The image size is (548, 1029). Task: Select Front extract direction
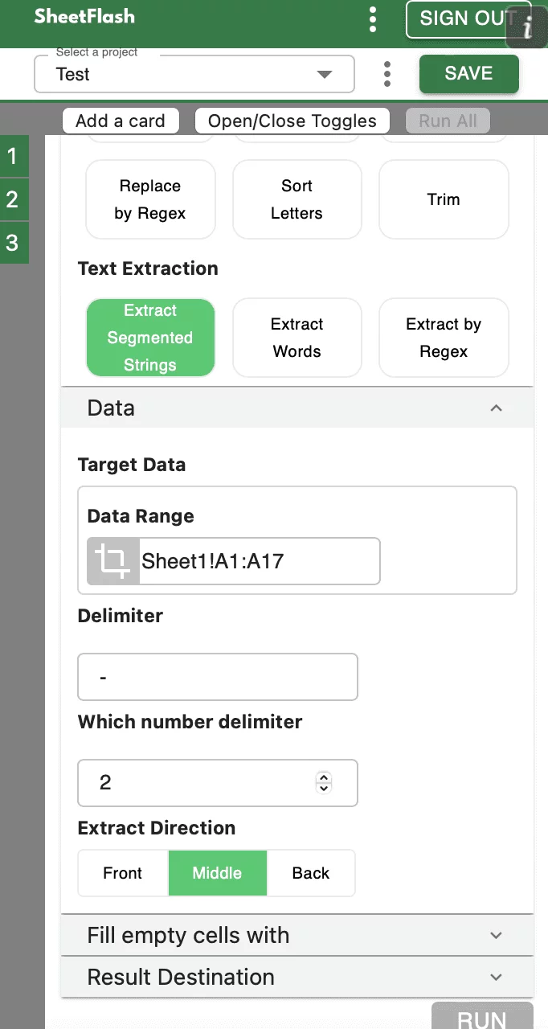[x=123, y=873]
